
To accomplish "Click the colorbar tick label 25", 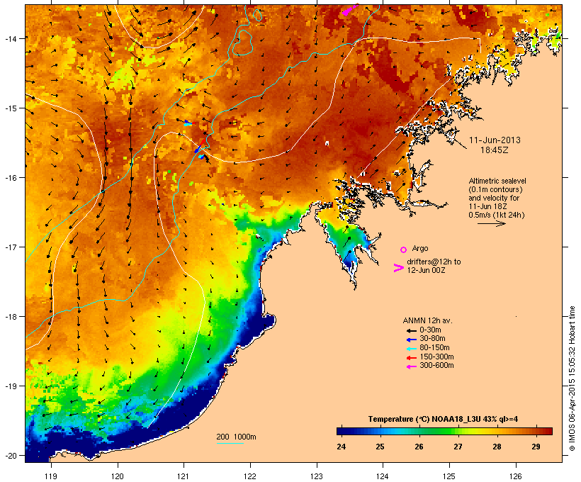I will pos(380,447).
